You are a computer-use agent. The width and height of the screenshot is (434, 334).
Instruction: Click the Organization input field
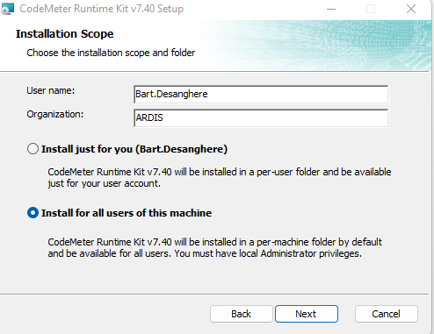point(261,117)
